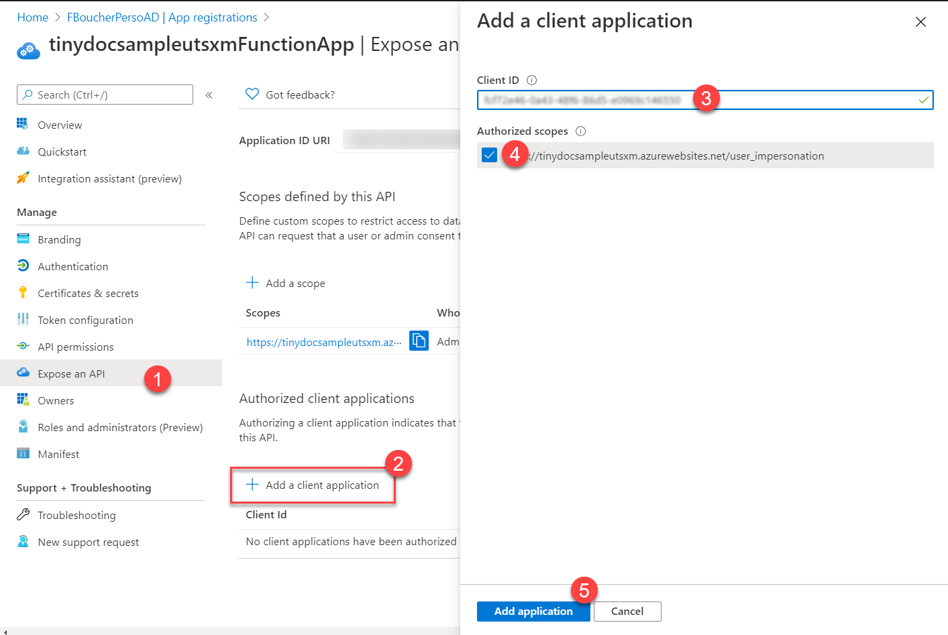
Task: Click the plus icon beside Add a scope
Action: point(252,282)
